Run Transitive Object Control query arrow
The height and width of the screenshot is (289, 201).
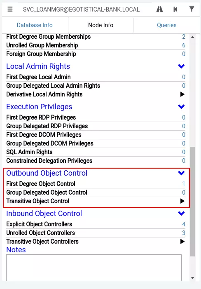182,201
